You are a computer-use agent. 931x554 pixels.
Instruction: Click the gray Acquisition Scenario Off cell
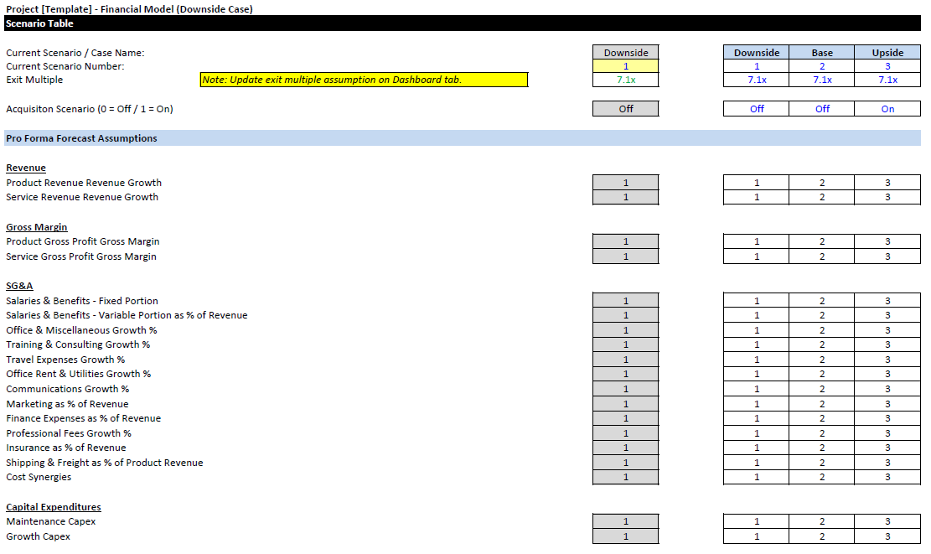625,109
